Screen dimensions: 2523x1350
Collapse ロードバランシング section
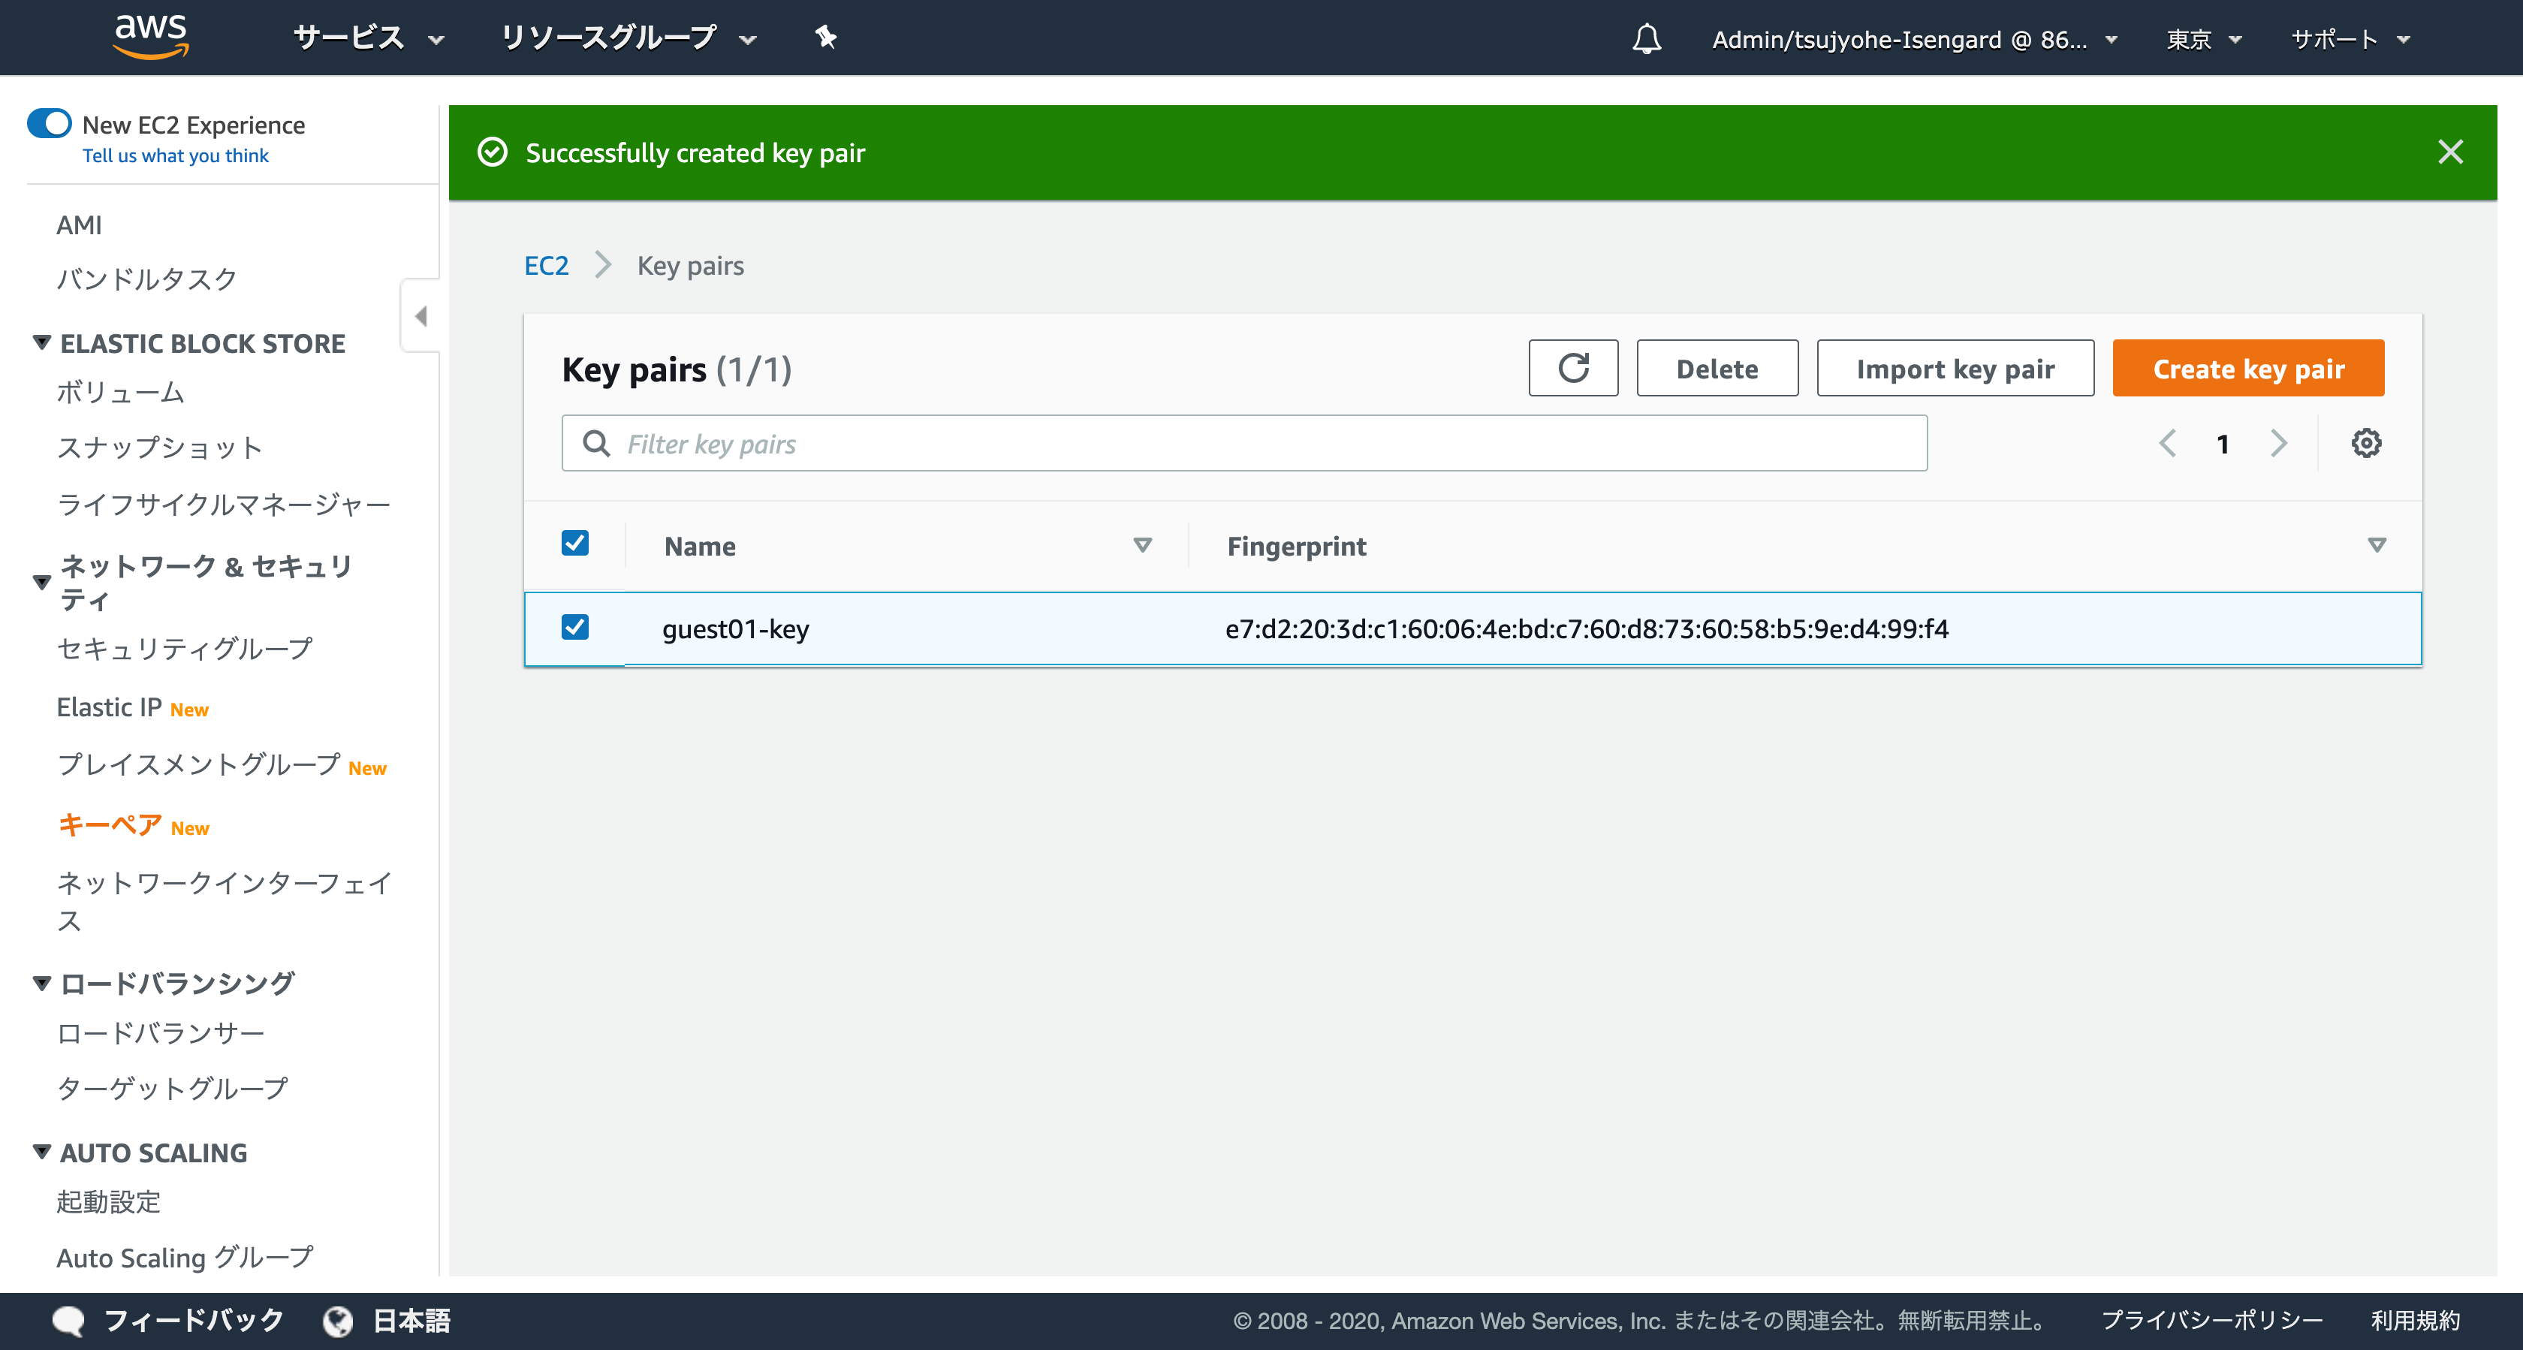coord(42,983)
